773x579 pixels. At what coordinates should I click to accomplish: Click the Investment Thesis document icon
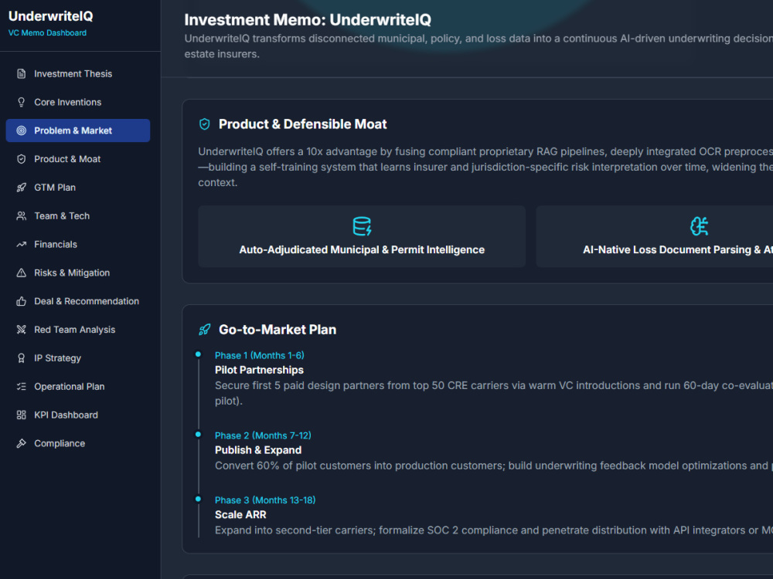(x=21, y=74)
